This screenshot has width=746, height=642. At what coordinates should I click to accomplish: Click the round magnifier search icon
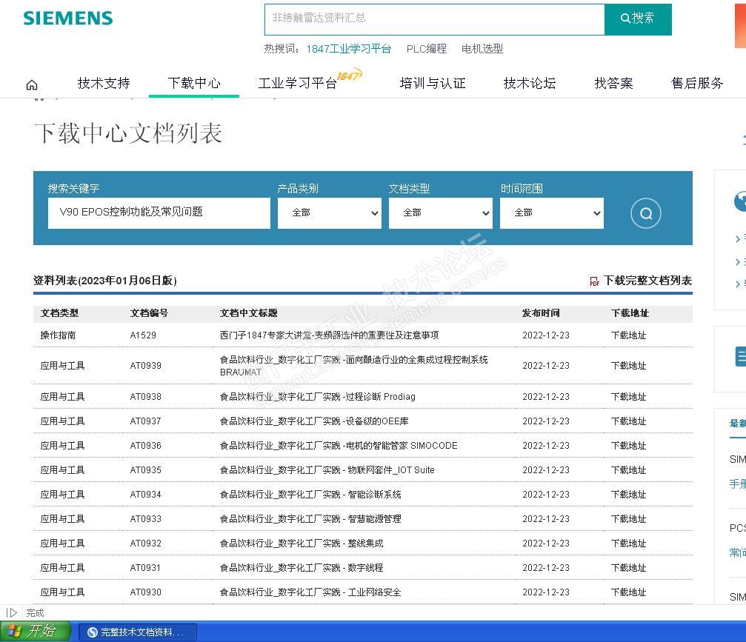[645, 213]
